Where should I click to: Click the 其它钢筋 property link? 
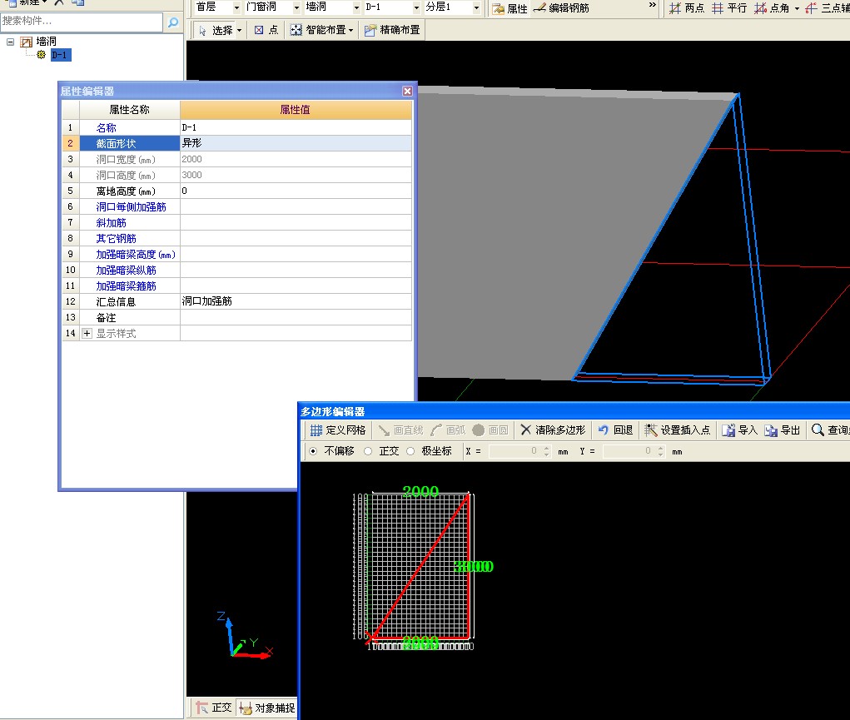coord(116,239)
